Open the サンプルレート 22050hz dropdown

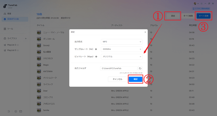tap(122, 49)
